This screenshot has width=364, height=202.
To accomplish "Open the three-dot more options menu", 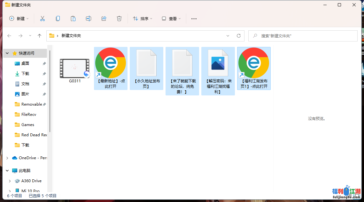I will (x=194, y=19).
